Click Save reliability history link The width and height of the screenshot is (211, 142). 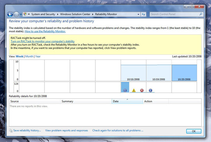pos(27,130)
